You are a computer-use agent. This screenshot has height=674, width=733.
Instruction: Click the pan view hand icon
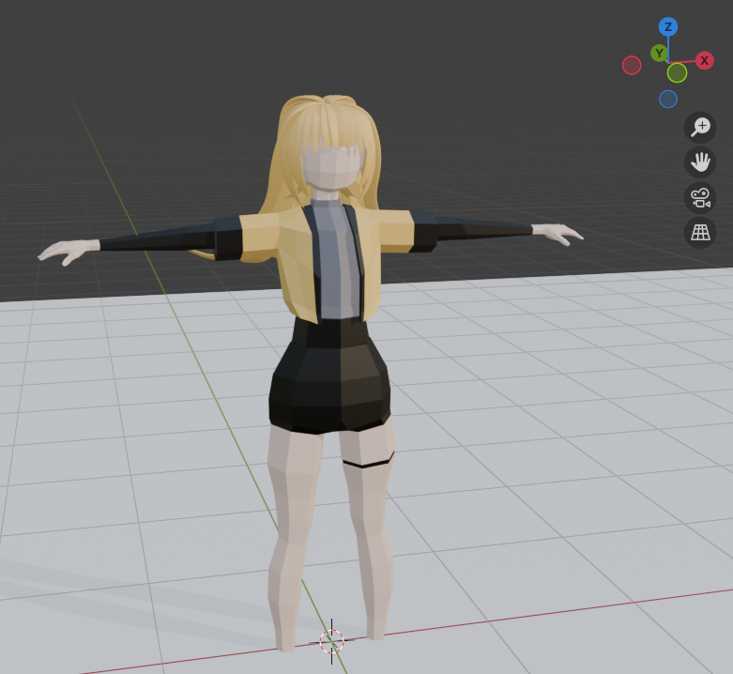700,162
